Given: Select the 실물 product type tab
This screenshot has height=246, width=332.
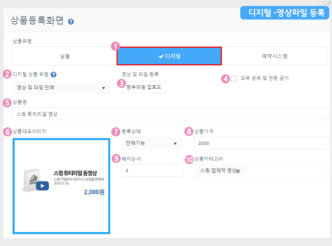Looking at the screenshot, I should (x=64, y=56).
